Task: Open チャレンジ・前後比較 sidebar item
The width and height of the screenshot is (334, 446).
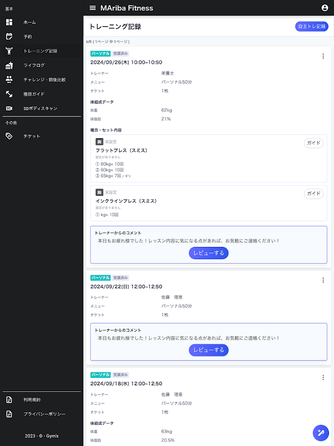Action: click(x=42, y=80)
